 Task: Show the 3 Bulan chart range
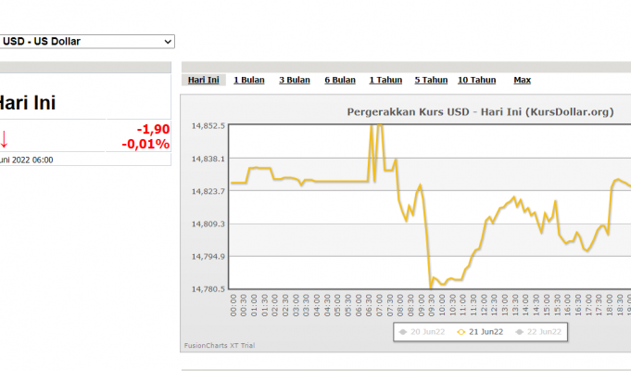pyautogui.click(x=295, y=80)
